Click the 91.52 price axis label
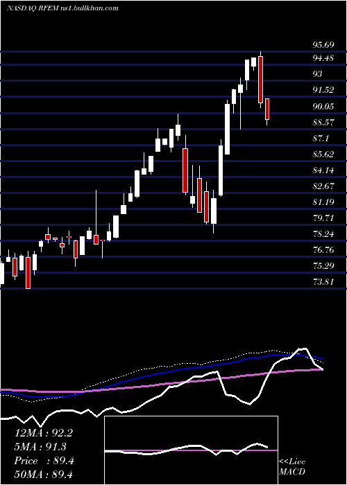 (x=323, y=90)
